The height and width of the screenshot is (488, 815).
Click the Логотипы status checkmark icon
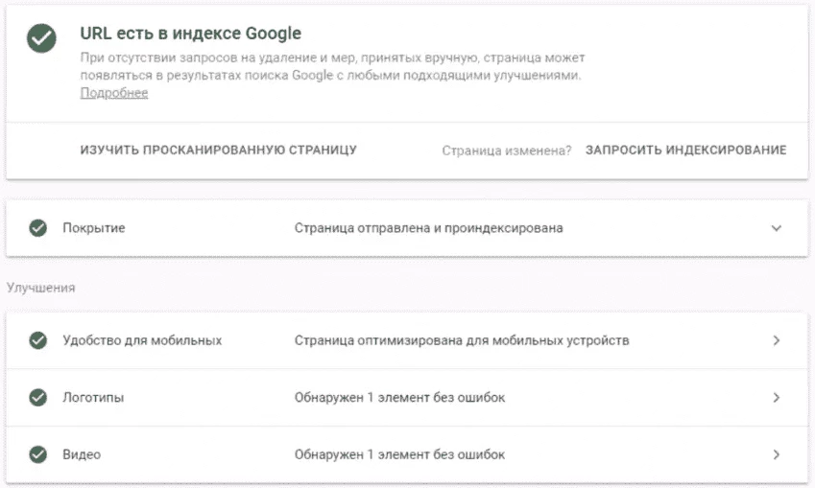click(x=38, y=398)
